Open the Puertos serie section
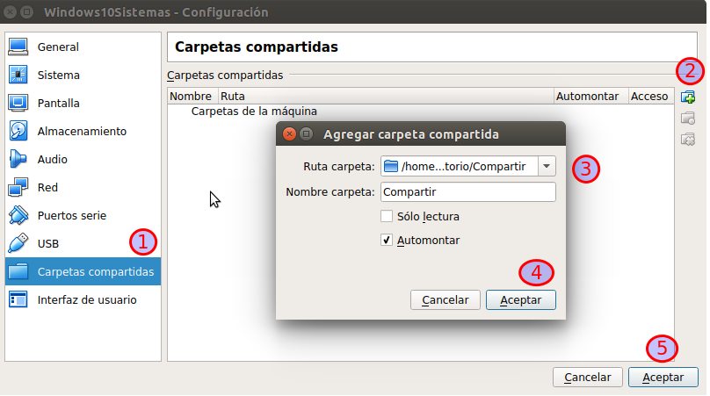This screenshot has width=710, height=396. click(83, 215)
